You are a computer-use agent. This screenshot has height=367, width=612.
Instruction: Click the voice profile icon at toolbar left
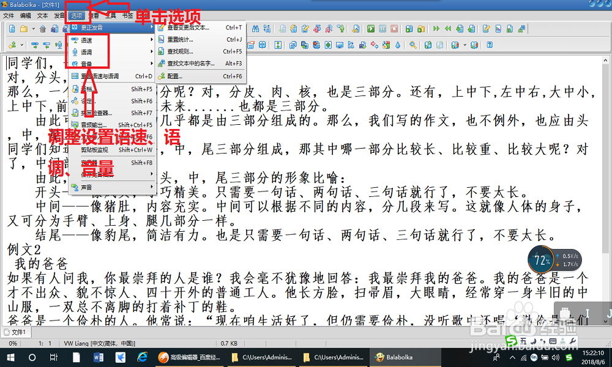(x=12, y=45)
